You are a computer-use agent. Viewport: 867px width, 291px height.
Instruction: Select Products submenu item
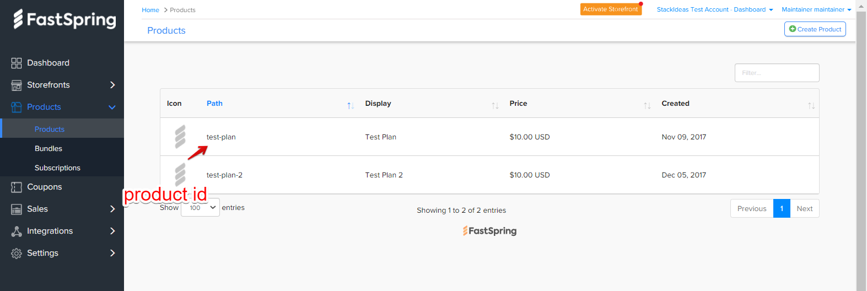coord(50,129)
